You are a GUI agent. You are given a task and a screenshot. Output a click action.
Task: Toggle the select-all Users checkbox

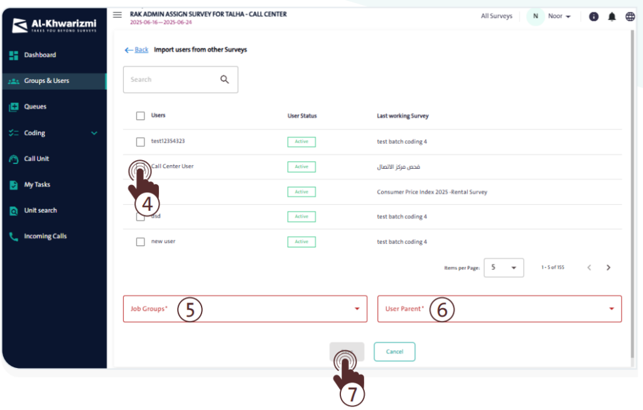pos(141,116)
